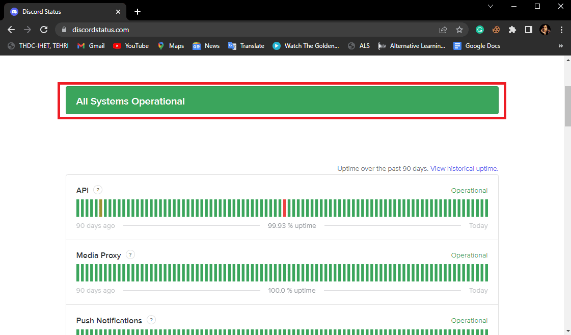Click the Media Proxy 100.0 % uptime text

tap(292, 291)
